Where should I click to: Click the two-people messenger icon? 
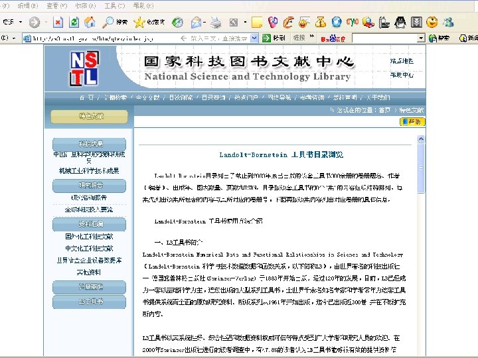[x=448, y=23]
